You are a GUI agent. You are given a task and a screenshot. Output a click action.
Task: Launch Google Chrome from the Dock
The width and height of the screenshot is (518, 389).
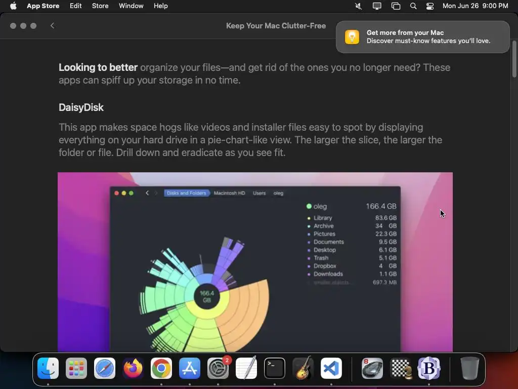tap(161, 368)
